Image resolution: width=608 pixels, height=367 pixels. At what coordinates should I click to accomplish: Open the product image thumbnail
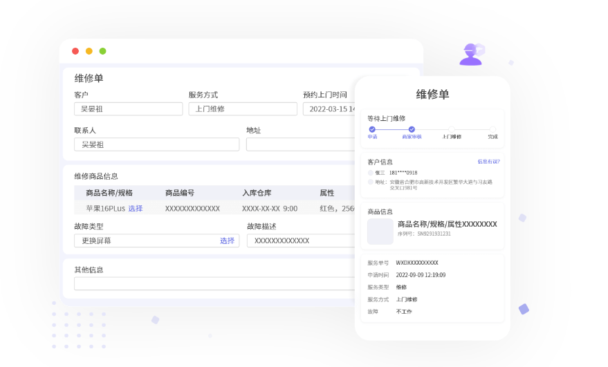380,231
